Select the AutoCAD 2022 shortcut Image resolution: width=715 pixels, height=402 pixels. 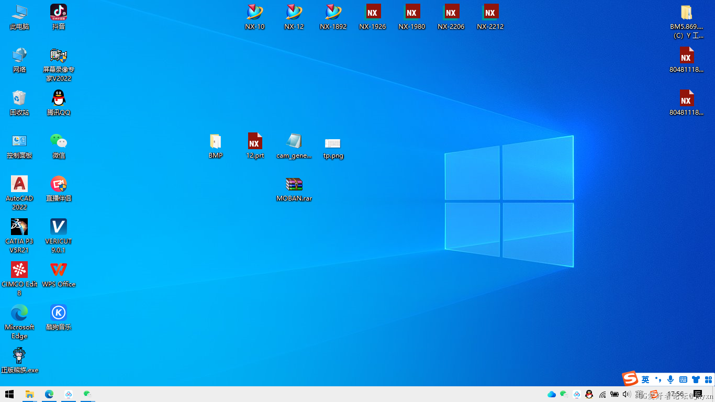(19, 193)
